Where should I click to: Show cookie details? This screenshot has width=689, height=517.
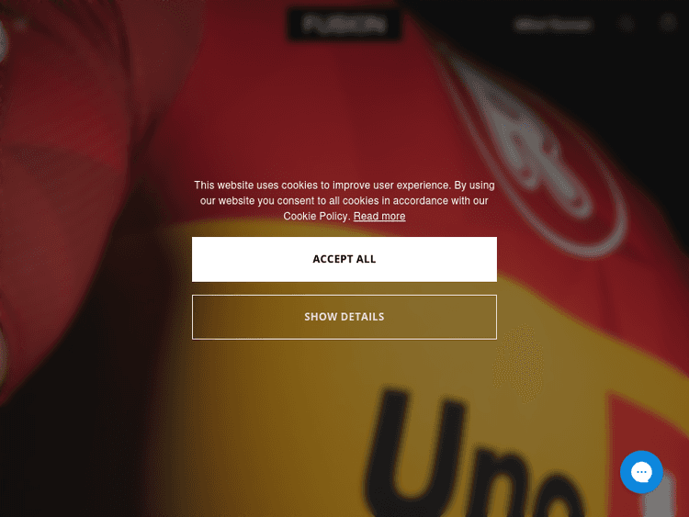[x=344, y=317]
